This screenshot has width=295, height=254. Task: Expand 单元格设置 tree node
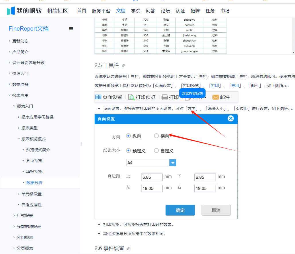pyautogui.click(x=19, y=194)
